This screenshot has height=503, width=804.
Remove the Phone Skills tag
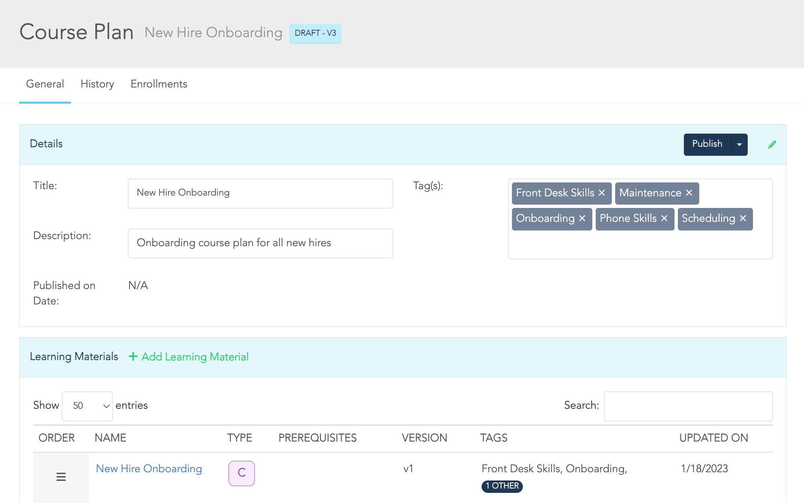pos(664,218)
